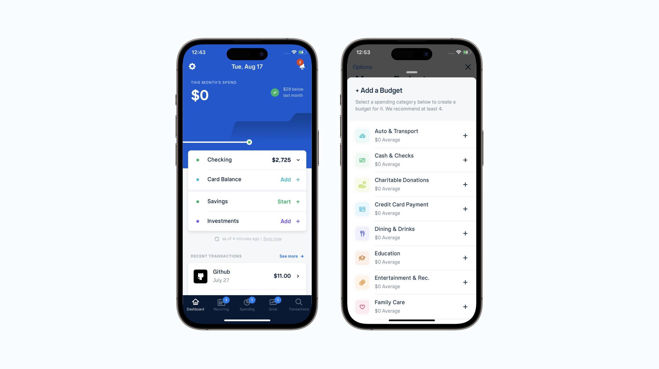
Task: Toggle Add button for Education budget
Action: (465, 257)
